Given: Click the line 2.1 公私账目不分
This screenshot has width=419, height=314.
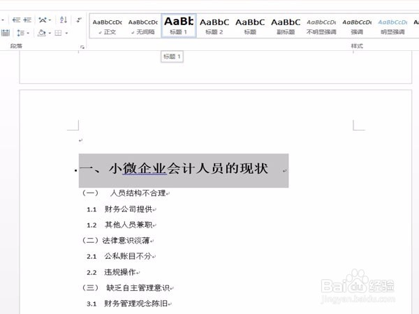Looking at the screenshot, I should (x=120, y=256).
